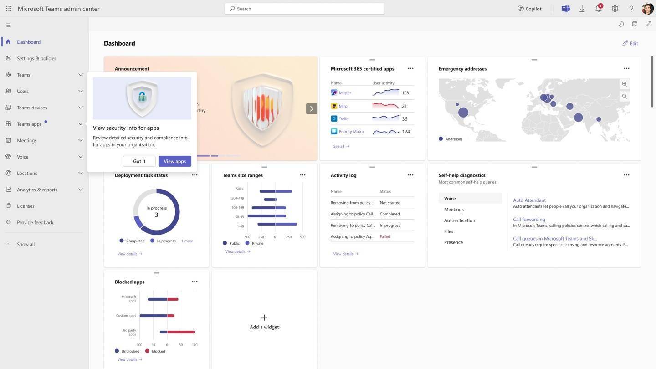The height and width of the screenshot is (369, 656).
Task: Open the app launcher waffle icon
Action: click(9, 8)
